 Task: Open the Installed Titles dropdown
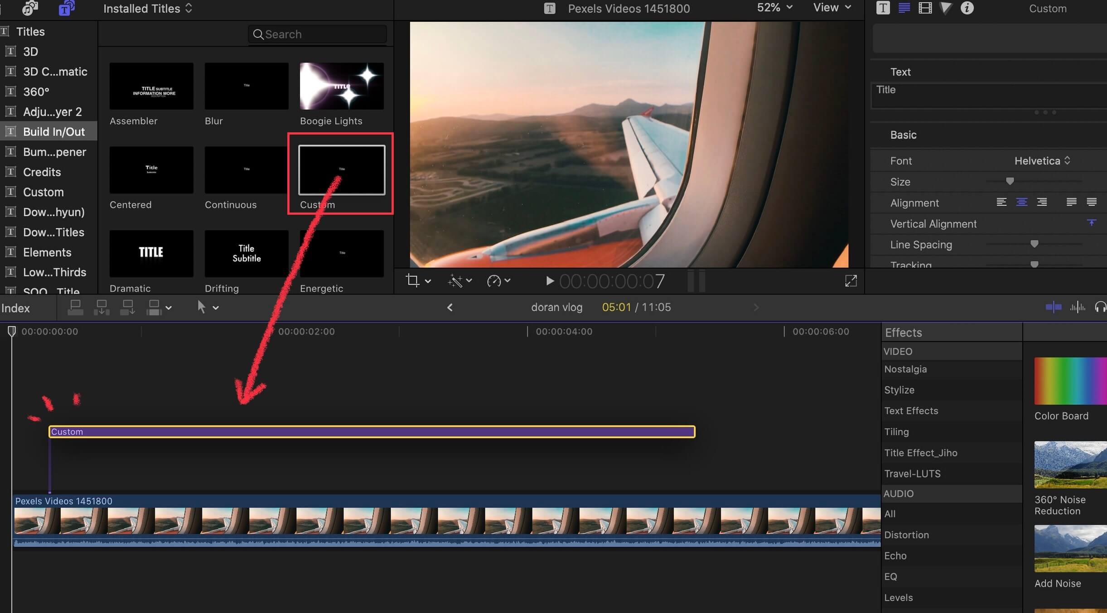point(148,9)
